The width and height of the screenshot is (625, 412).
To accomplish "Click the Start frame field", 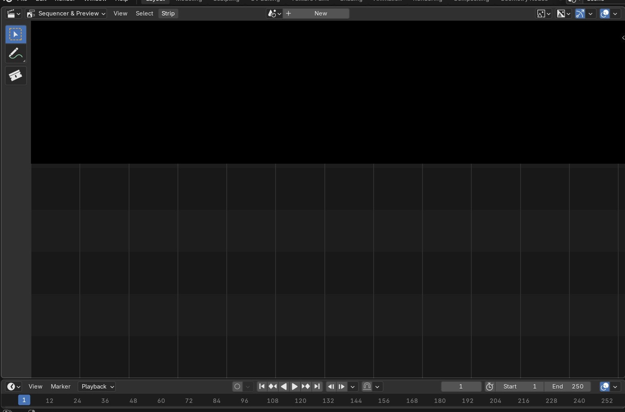I will click(519, 387).
